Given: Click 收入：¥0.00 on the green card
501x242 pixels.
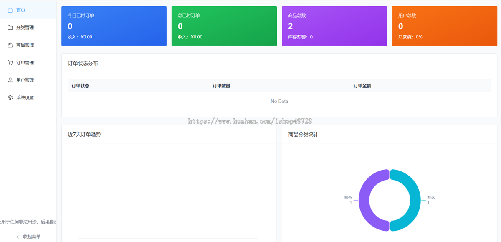Looking at the screenshot, I should (x=190, y=37).
